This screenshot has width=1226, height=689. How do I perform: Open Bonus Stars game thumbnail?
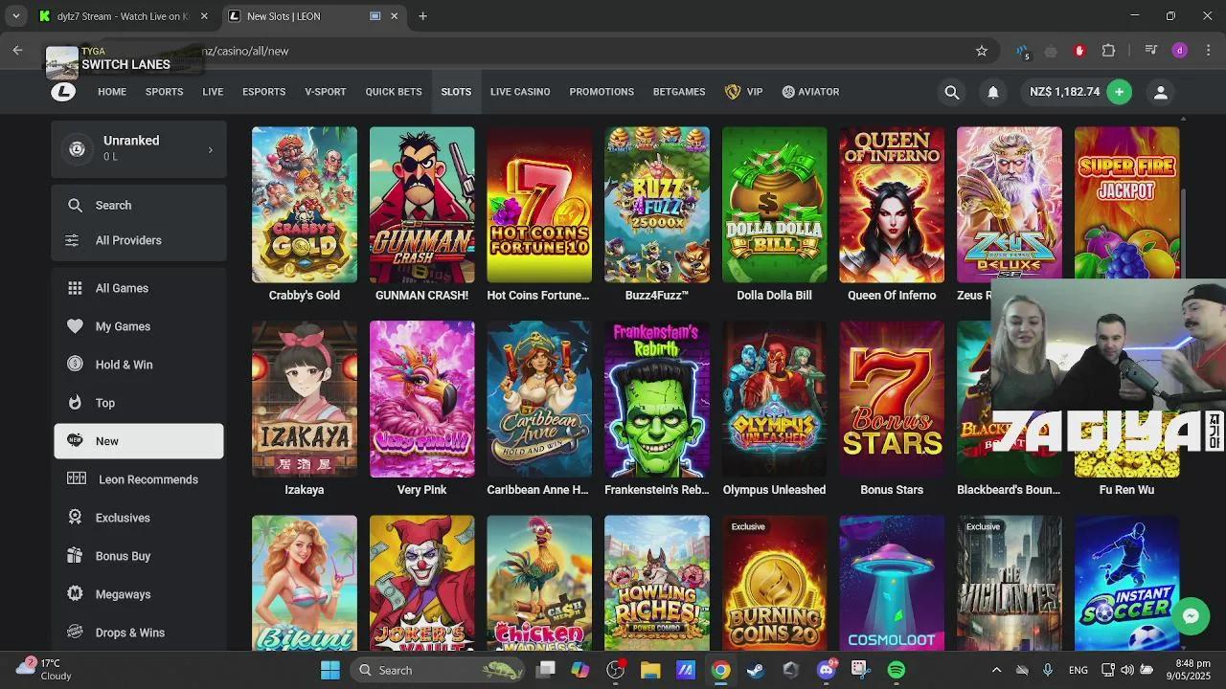[x=892, y=399]
